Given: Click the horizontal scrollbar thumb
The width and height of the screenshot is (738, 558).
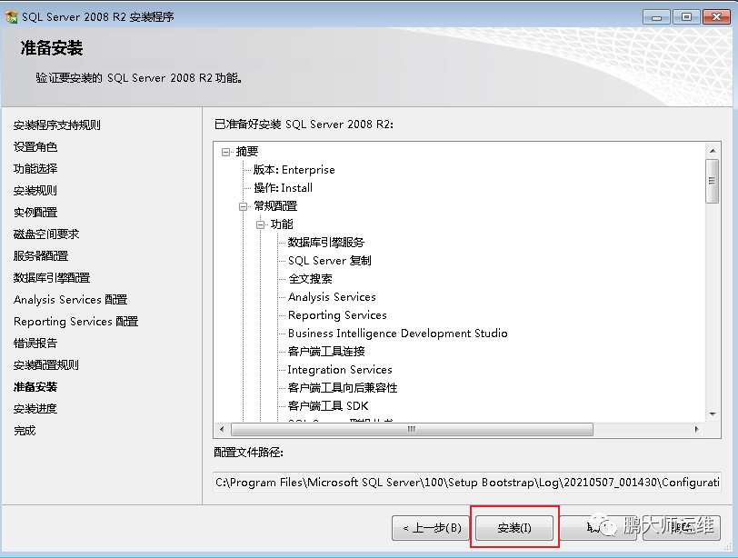Looking at the screenshot, I should (412, 429).
